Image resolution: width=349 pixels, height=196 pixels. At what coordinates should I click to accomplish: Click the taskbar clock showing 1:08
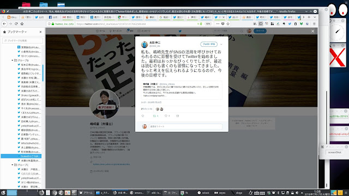coord(317,191)
